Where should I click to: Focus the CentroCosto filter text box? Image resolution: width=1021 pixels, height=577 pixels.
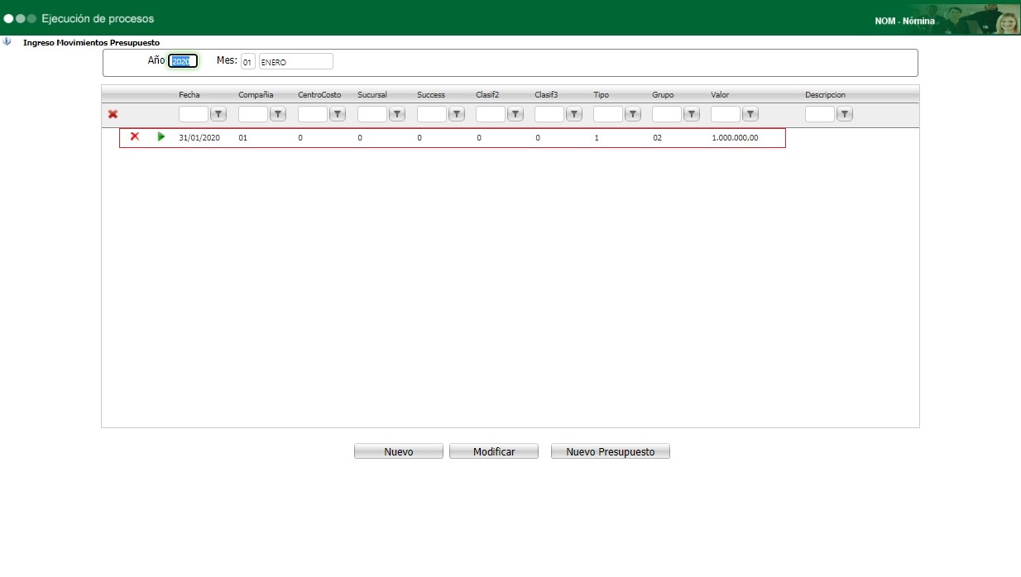313,114
